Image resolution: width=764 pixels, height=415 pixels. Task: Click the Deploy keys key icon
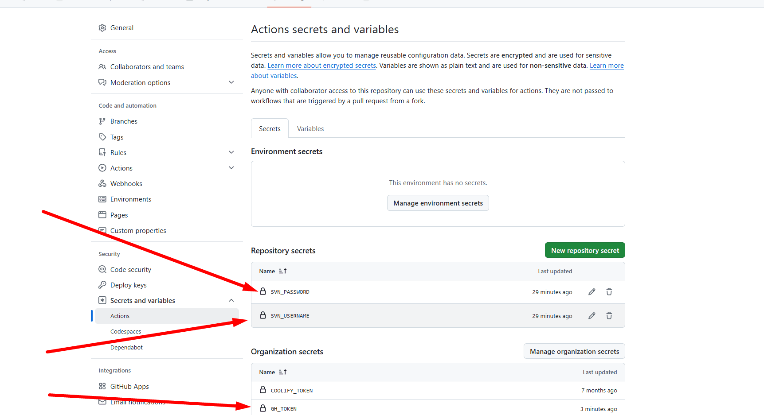[102, 285]
